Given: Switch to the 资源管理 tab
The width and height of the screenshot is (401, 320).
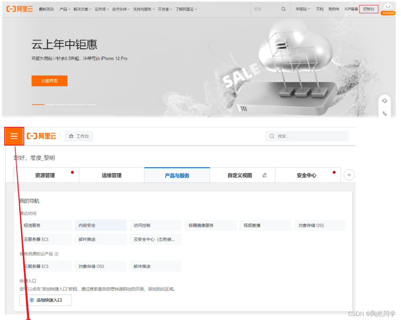Looking at the screenshot, I should [46, 175].
